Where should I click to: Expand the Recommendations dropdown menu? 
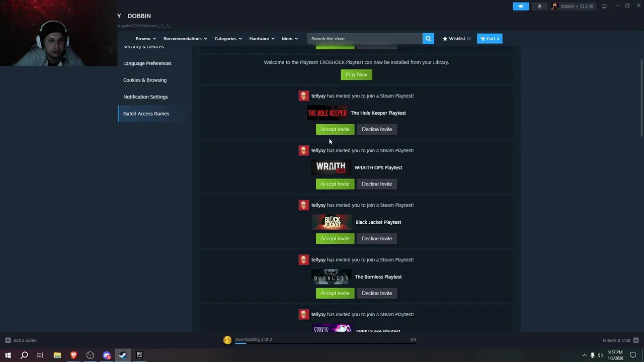point(185,39)
